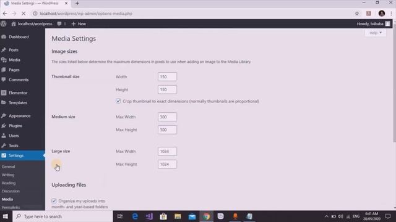Open the Windows Start menu
396x222 pixels.
coord(6,216)
